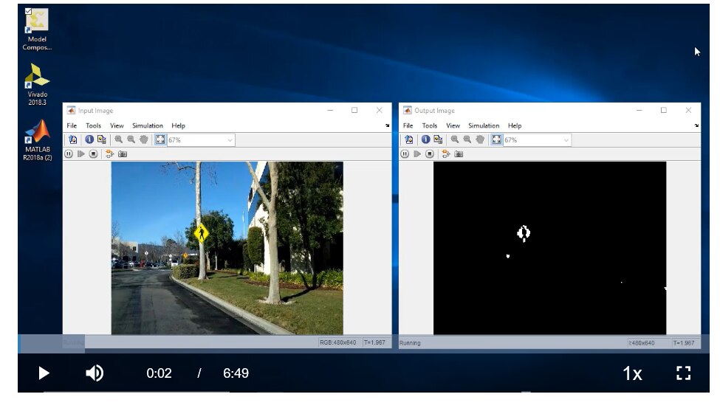Pause simulation in Input Image window
The image size is (720, 411).
pos(69,154)
